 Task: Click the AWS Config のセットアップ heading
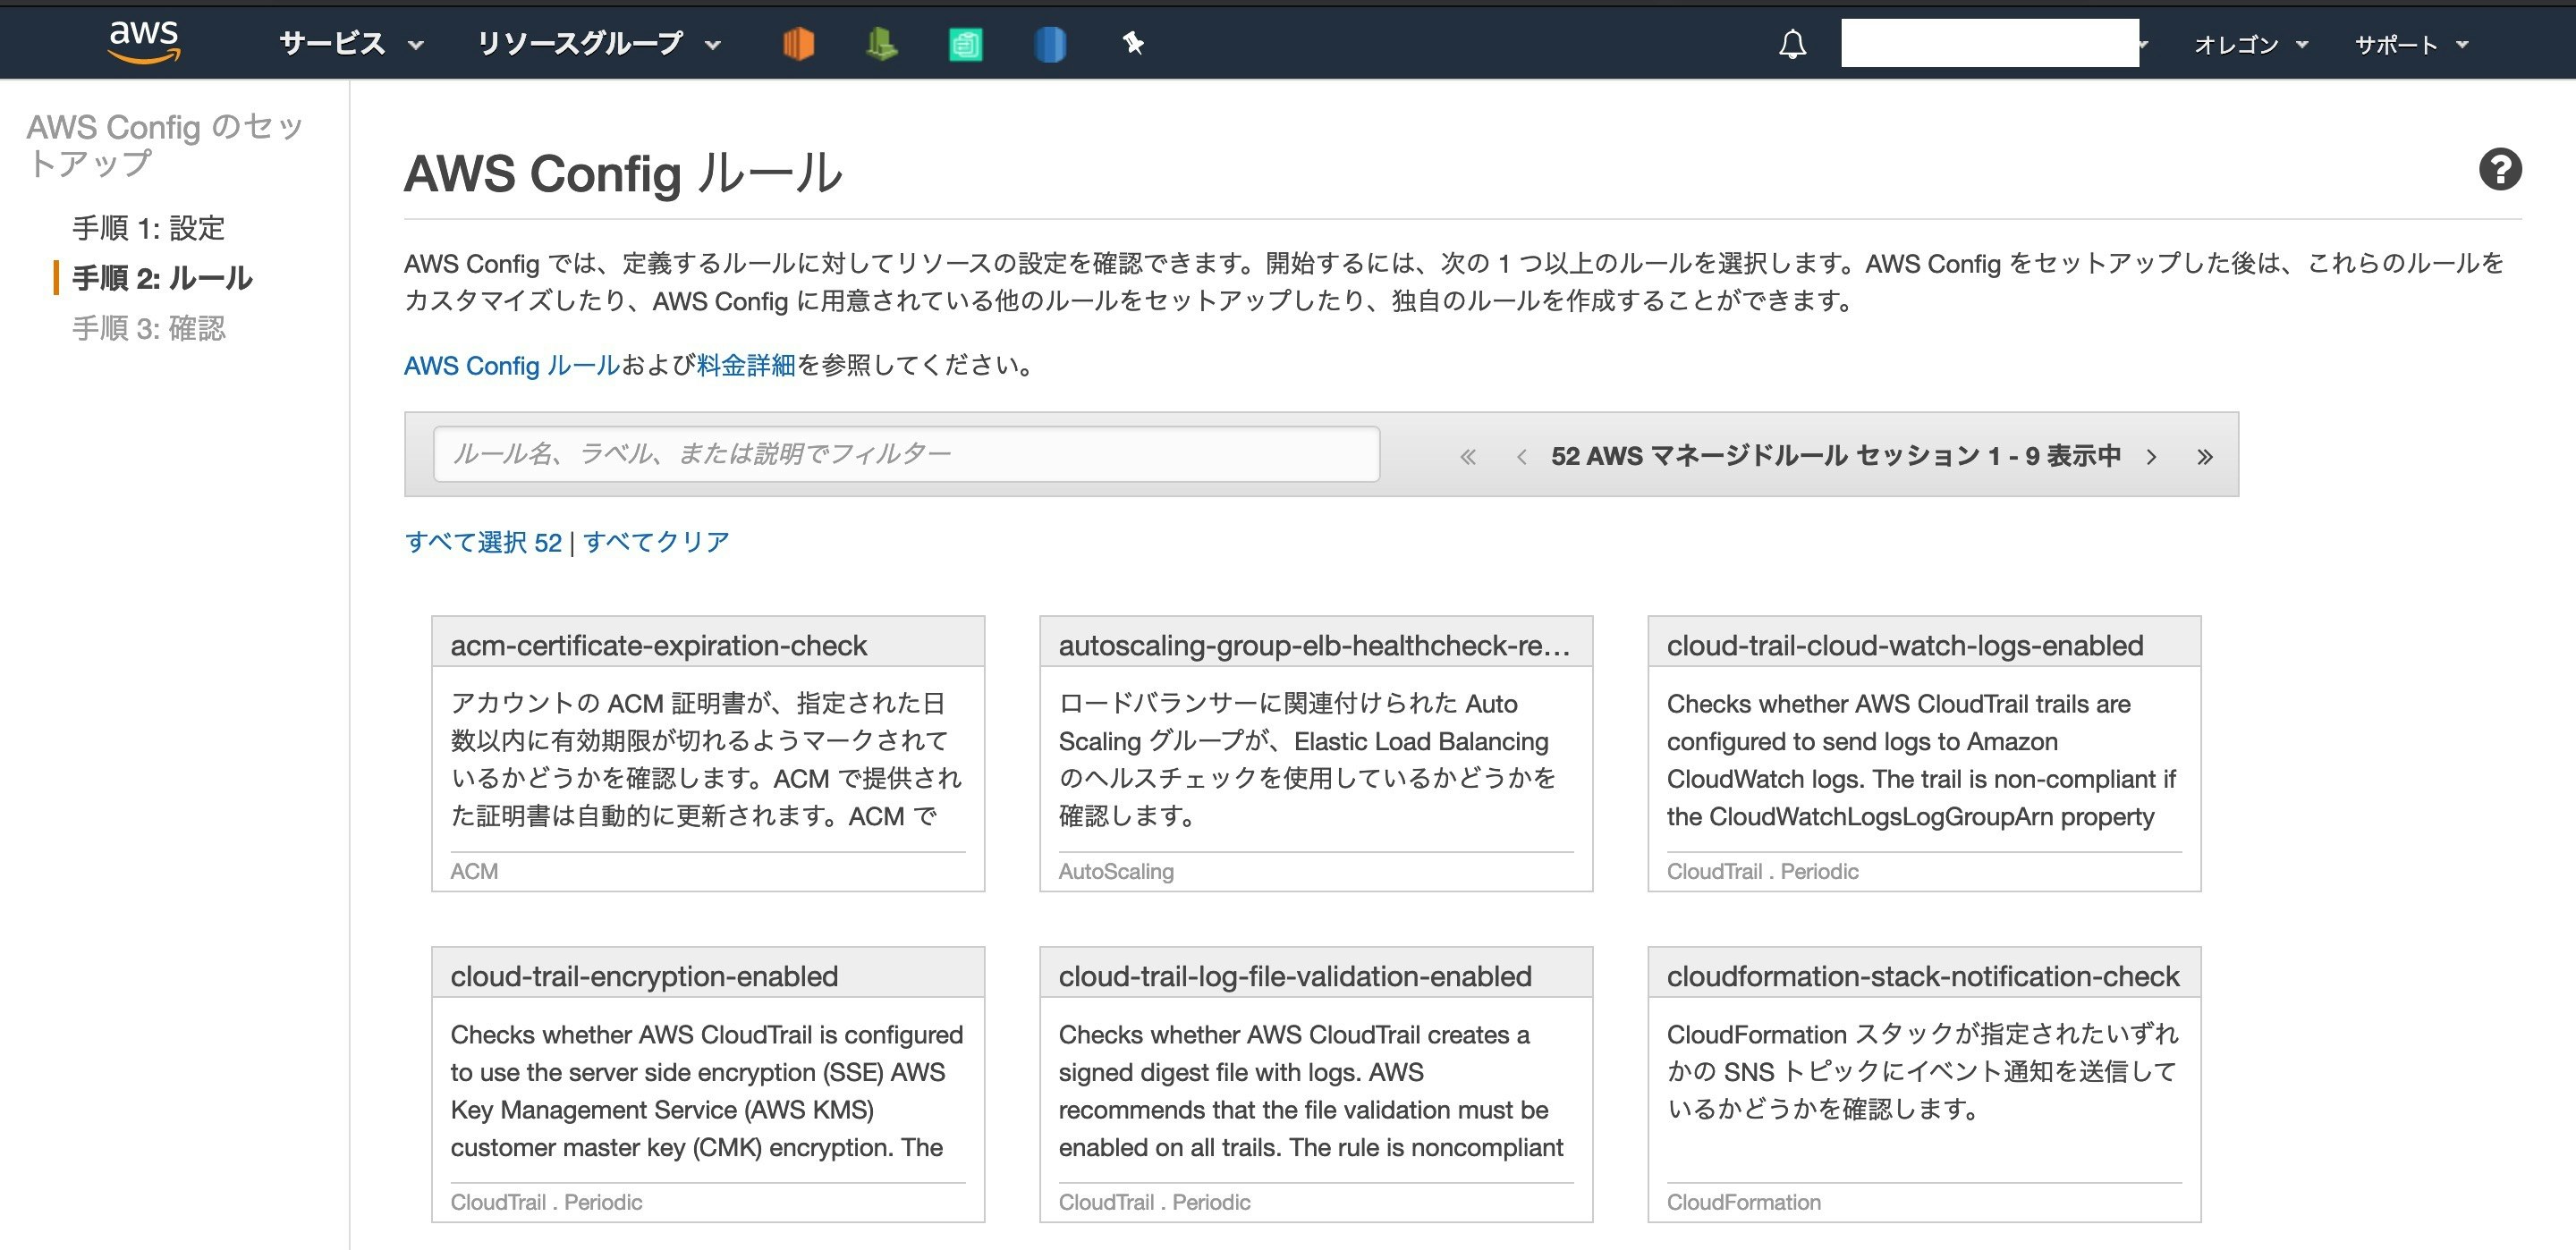tap(165, 145)
